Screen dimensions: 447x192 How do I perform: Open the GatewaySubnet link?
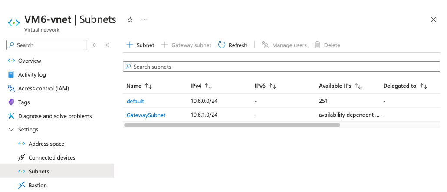click(146, 115)
